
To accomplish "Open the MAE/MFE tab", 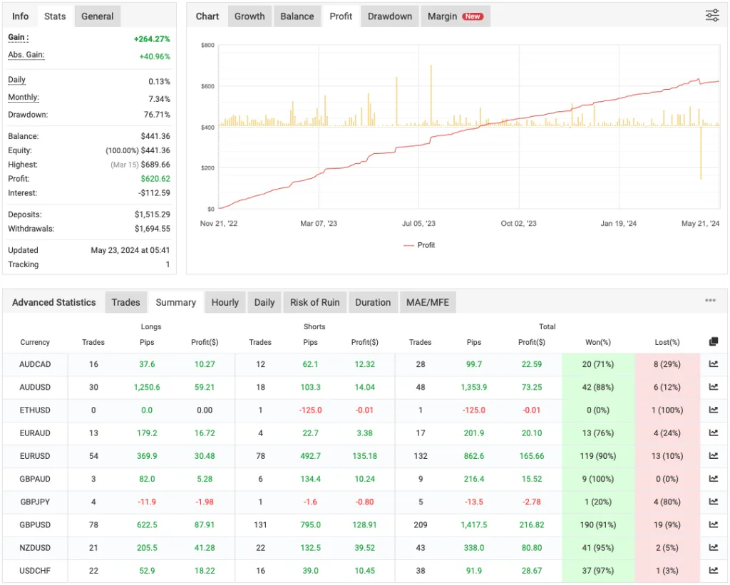I will (428, 301).
